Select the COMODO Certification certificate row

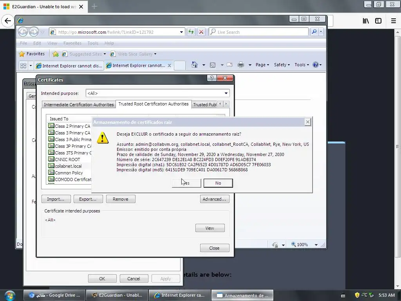point(69,180)
